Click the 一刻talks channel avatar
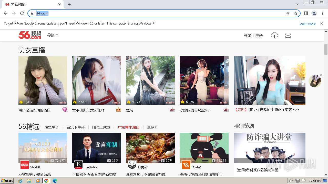 point(78,165)
